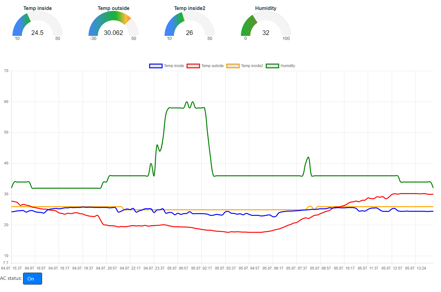Screen dimensions: 441x292
Task: Click the 'Humidity' gauge title
Action: tap(266, 8)
